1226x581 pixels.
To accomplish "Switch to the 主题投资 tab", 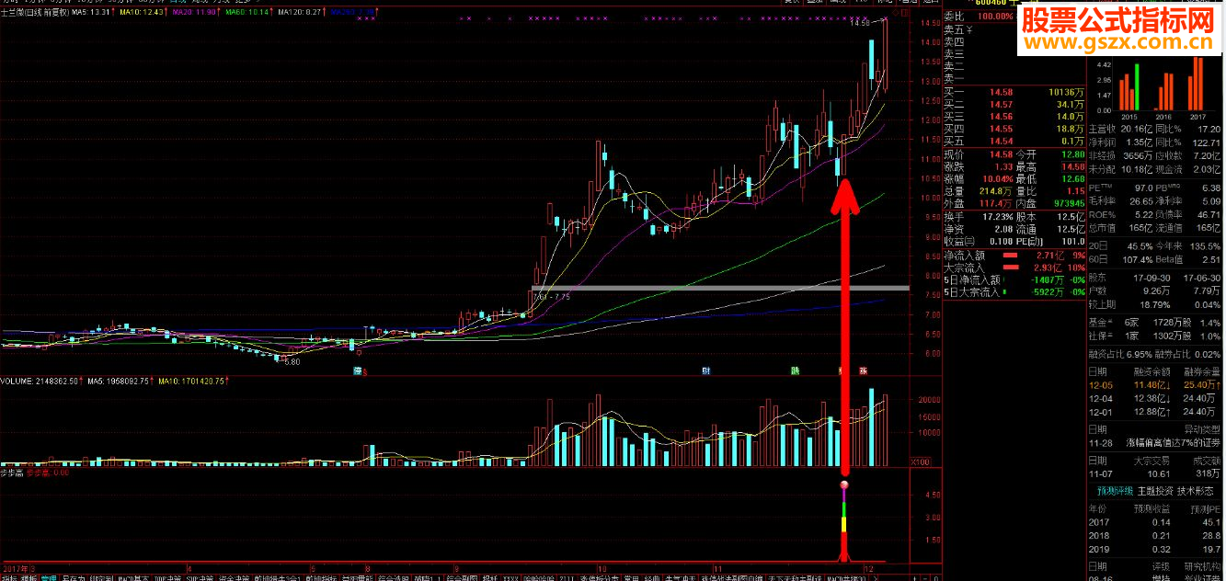I will (x=1155, y=492).
